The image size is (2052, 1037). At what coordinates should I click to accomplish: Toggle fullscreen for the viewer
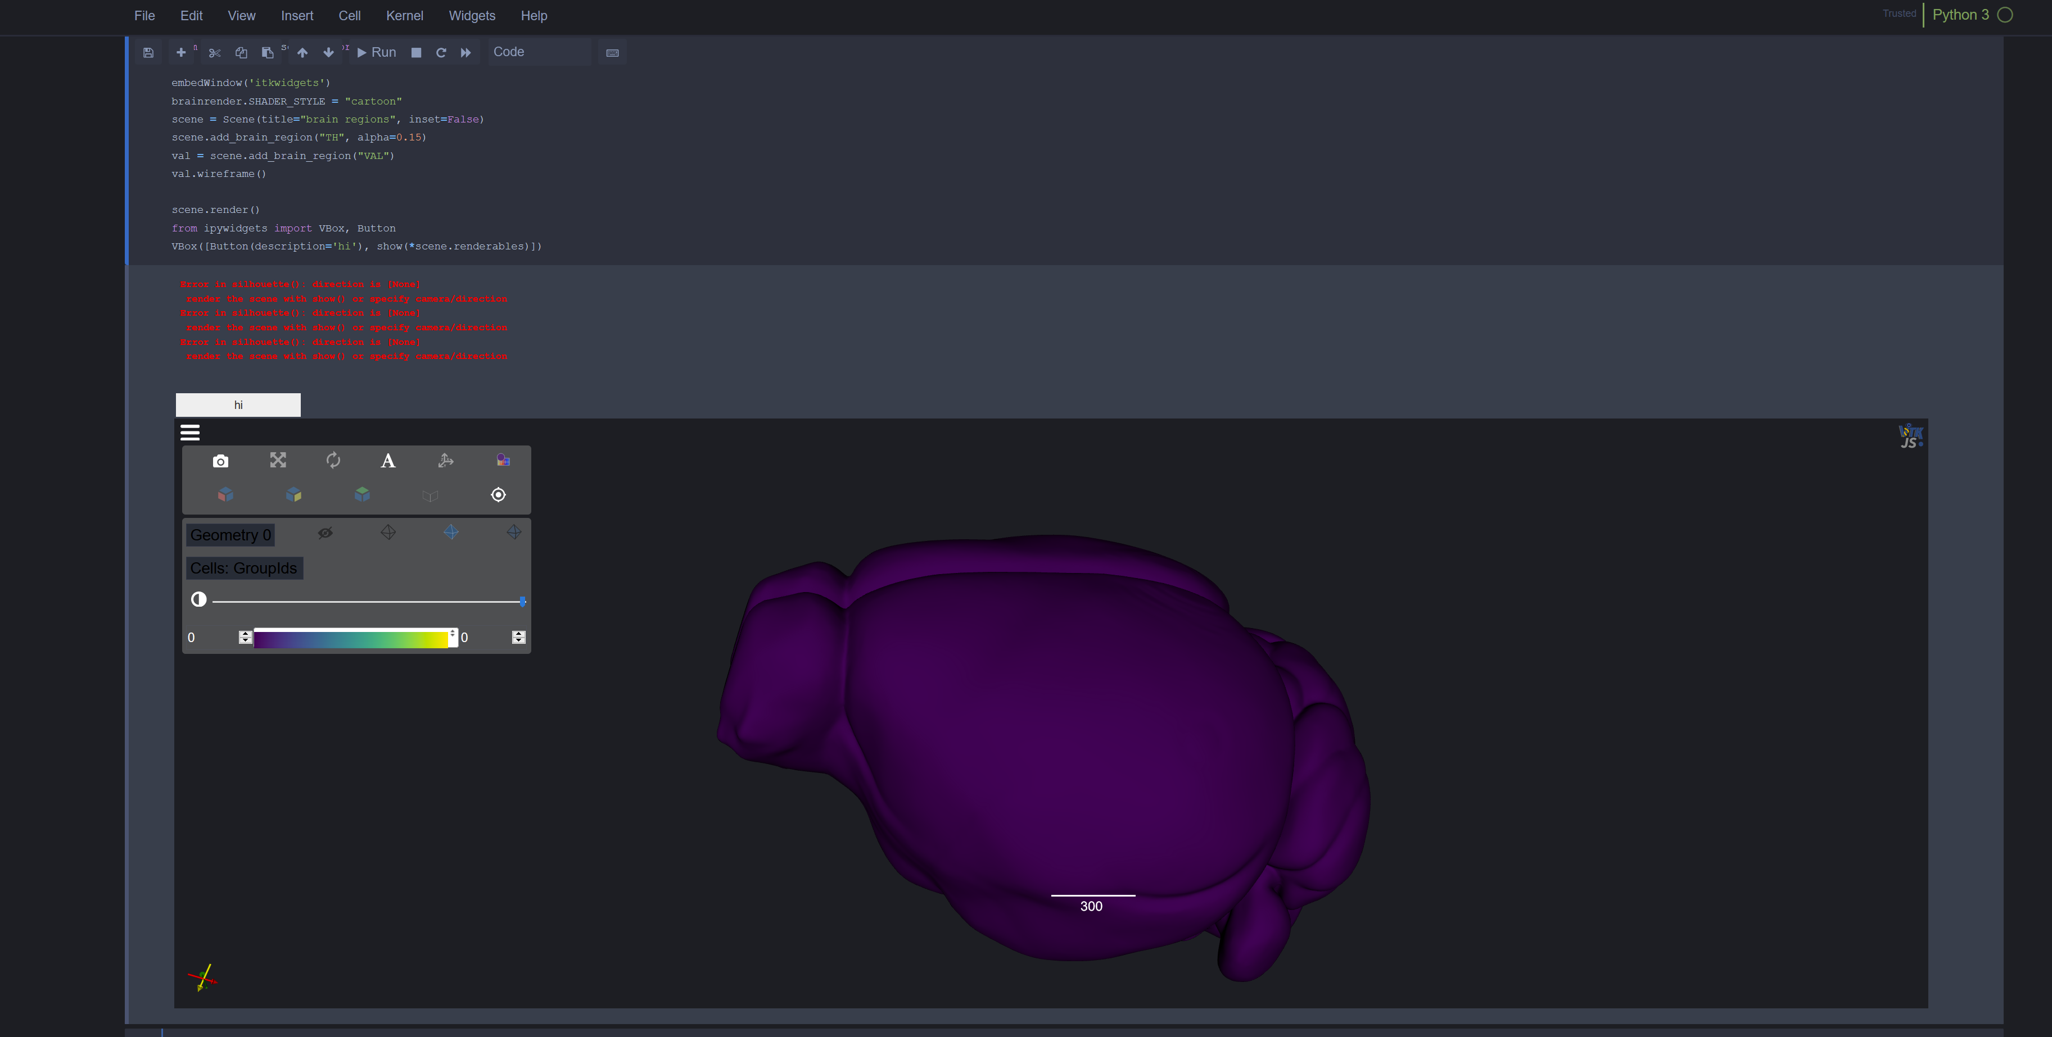coord(277,460)
